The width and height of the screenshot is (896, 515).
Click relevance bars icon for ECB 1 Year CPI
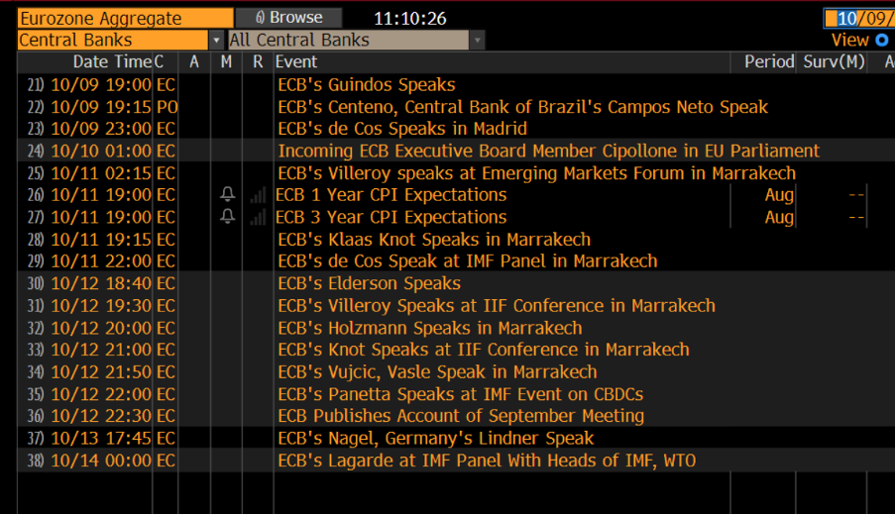[x=258, y=196]
